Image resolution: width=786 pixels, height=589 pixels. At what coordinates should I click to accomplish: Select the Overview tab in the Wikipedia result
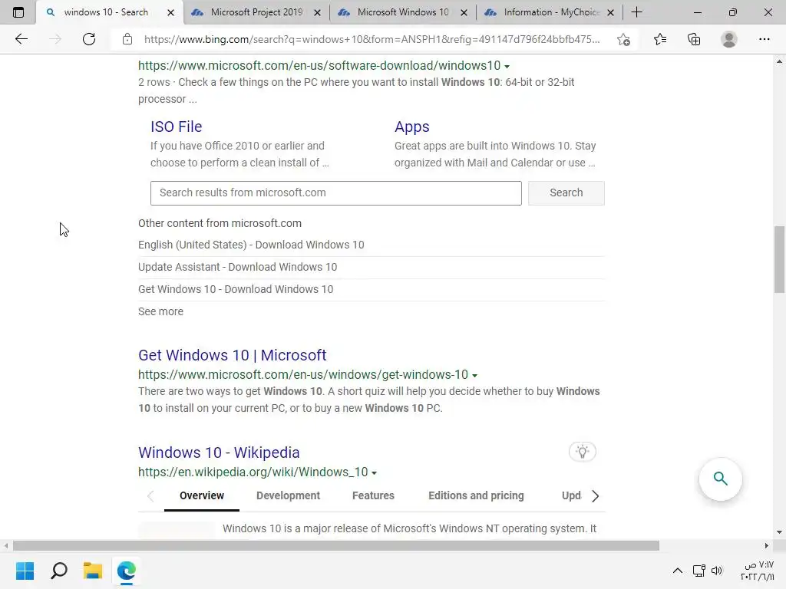[202, 495]
